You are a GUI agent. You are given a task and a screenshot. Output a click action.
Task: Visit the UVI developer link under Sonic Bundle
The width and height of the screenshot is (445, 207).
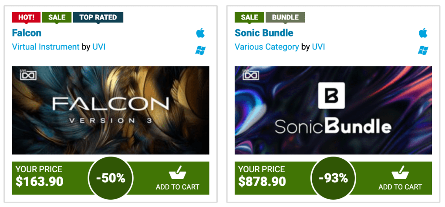(318, 47)
